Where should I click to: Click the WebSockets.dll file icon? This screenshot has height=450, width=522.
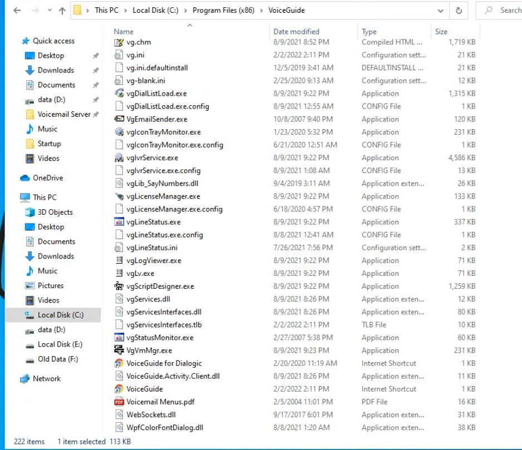pos(119,415)
